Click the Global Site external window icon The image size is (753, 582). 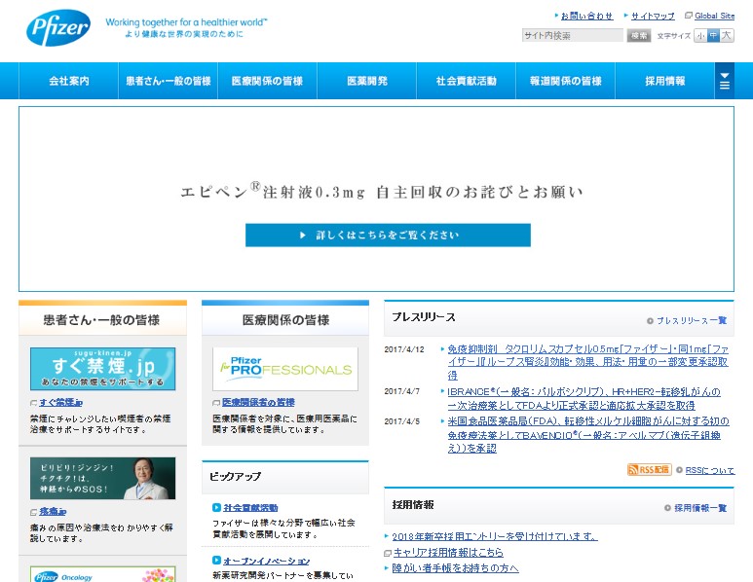[x=689, y=16]
